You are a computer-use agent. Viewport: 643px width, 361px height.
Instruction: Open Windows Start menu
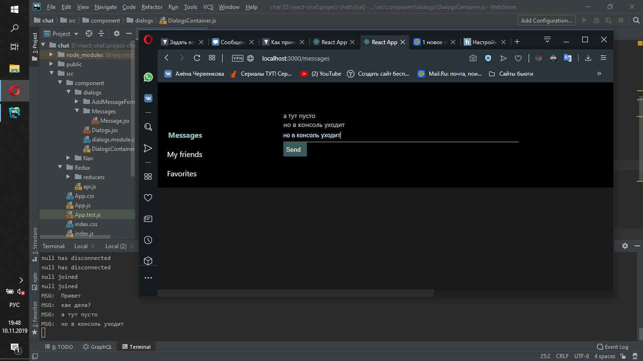(x=14, y=10)
